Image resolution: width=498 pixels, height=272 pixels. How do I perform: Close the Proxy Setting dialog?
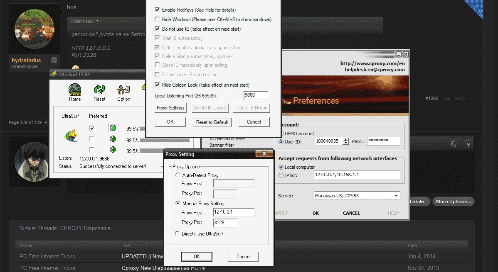click(264, 153)
